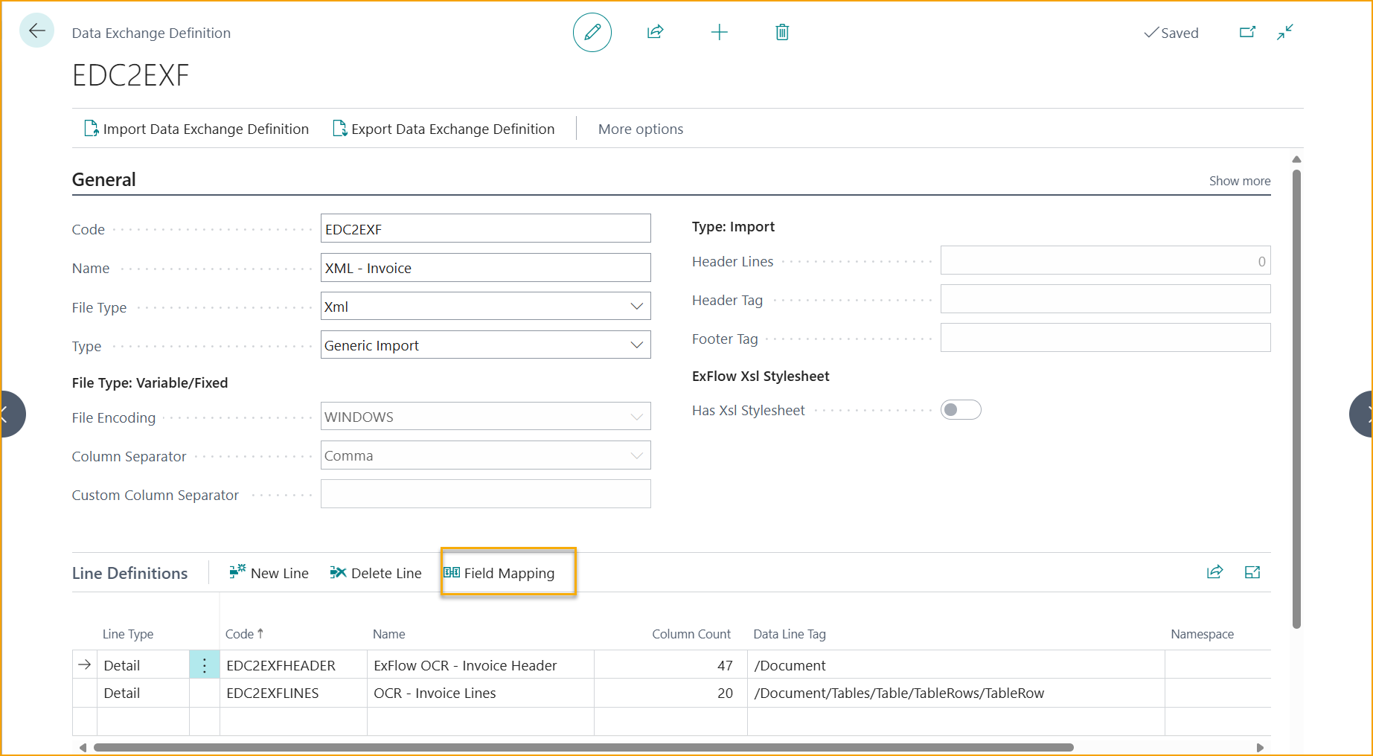Click the back arrow icon
Viewport: 1373px width, 756px height.
[x=36, y=31]
